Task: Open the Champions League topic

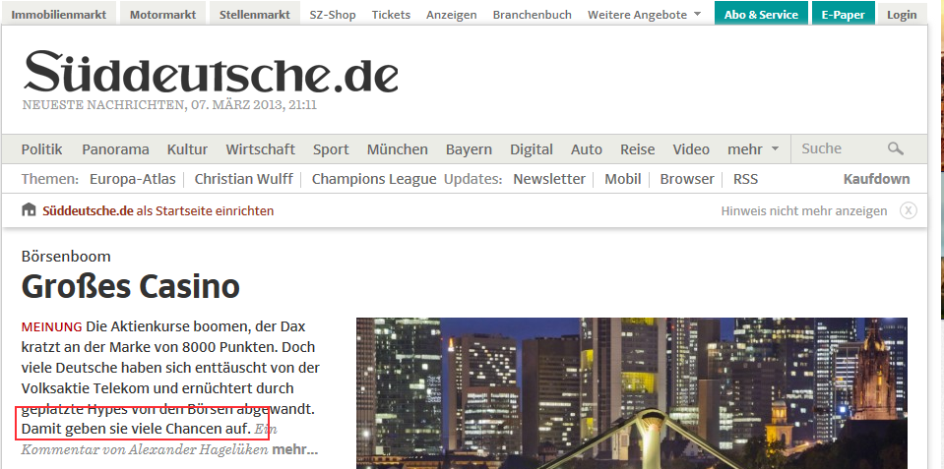Action: 374,179
